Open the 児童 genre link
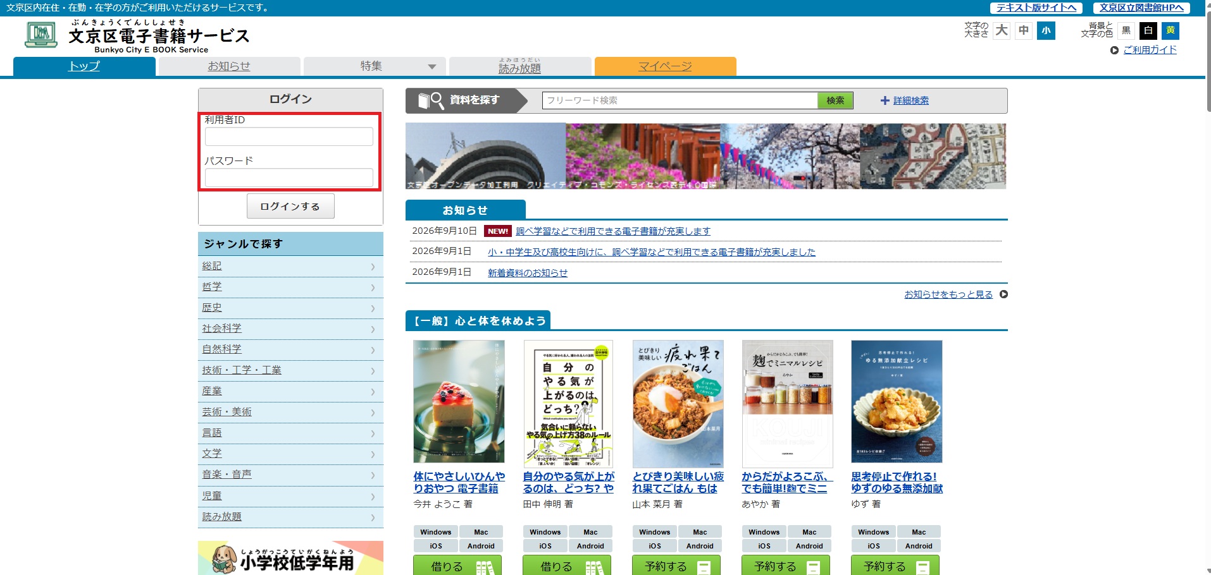Image resolution: width=1211 pixels, height=575 pixels. (212, 496)
